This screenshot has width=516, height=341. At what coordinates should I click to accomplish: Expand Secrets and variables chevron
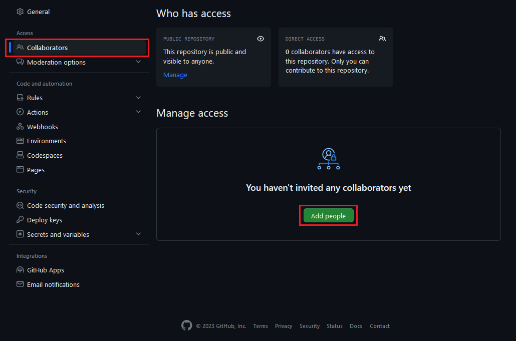[139, 234]
